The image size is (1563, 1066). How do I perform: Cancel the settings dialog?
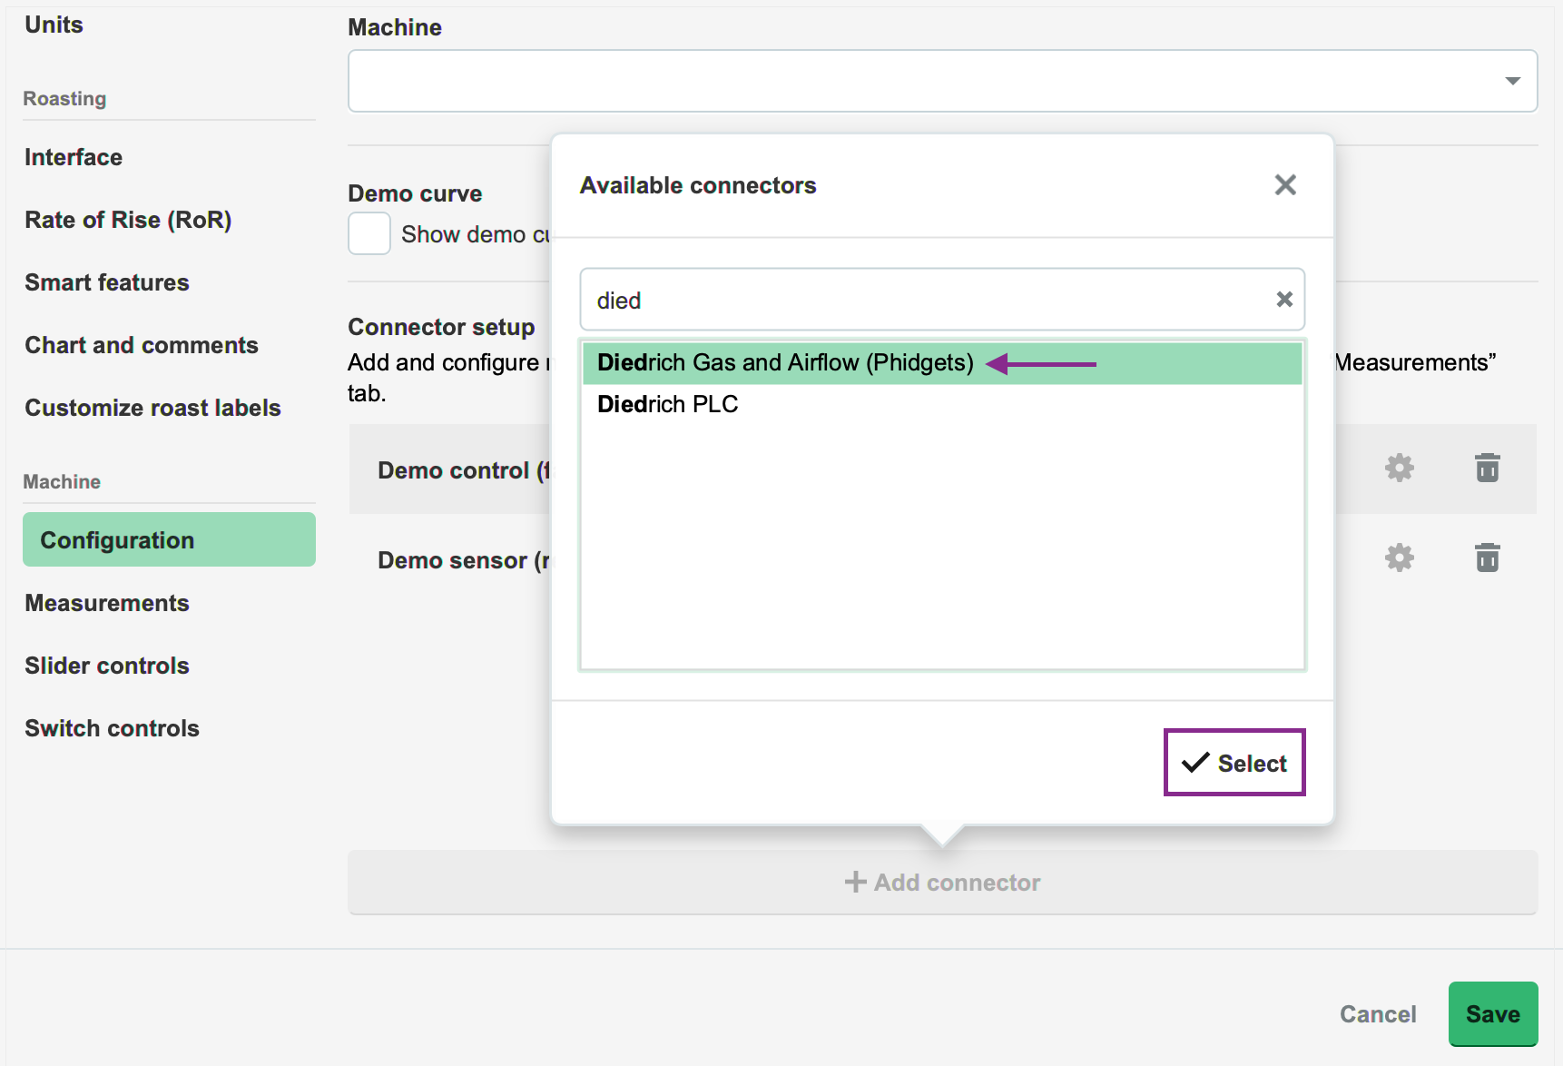point(1378,1014)
